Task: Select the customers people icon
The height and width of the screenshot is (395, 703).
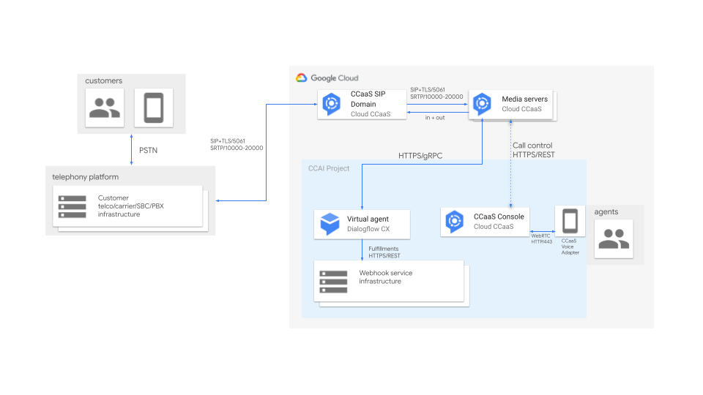Action: [x=105, y=109]
